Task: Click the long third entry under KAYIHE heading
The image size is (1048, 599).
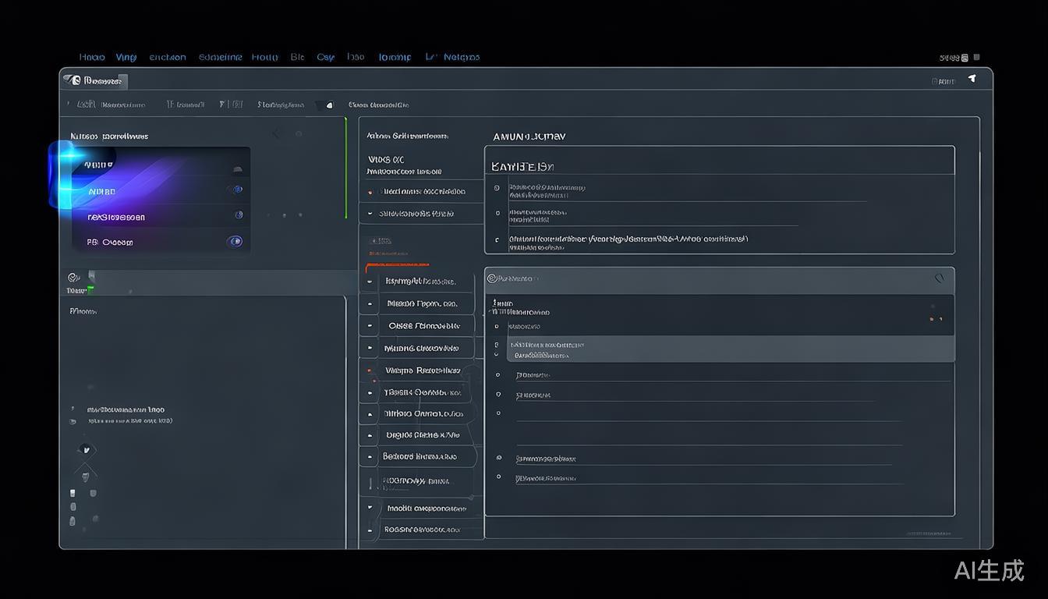Action: coord(628,239)
